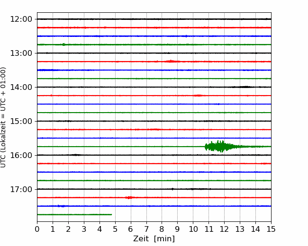Click the 17:00 time axis label
Screen dimensions: 308x246
tap(21, 190)
